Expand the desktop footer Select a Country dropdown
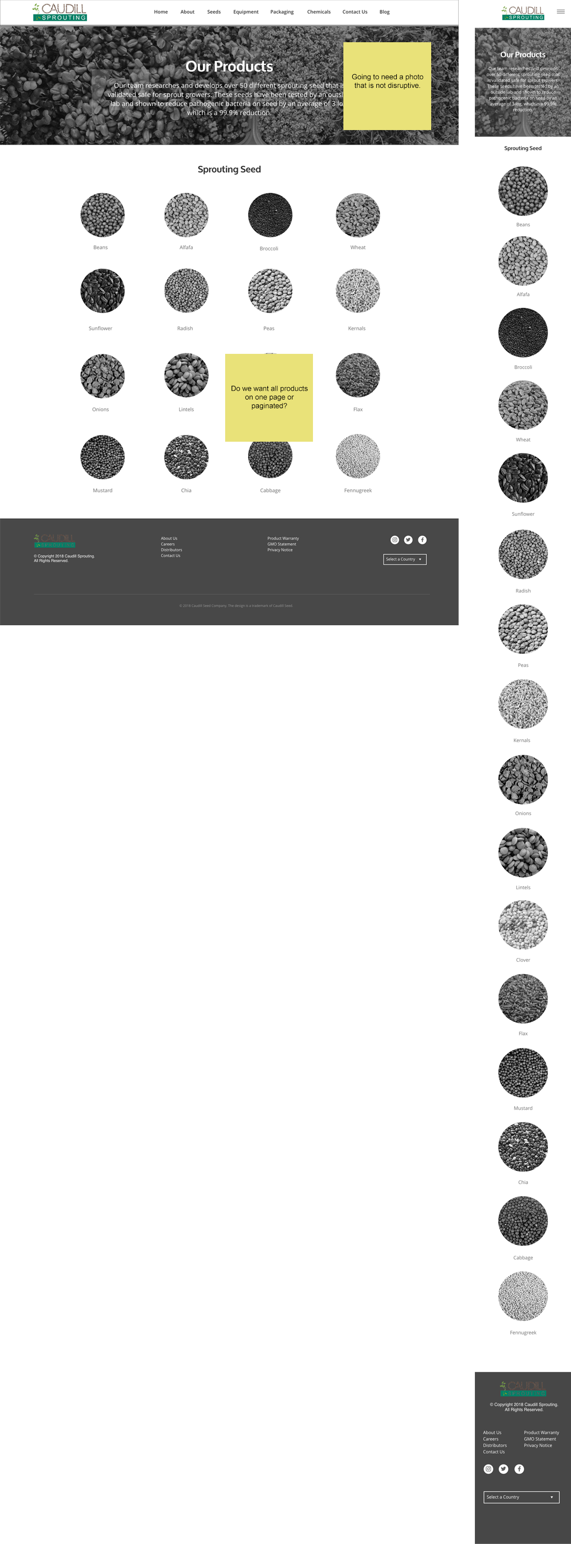The width and height of the screenshot is (571, 1544). point(405,559)
